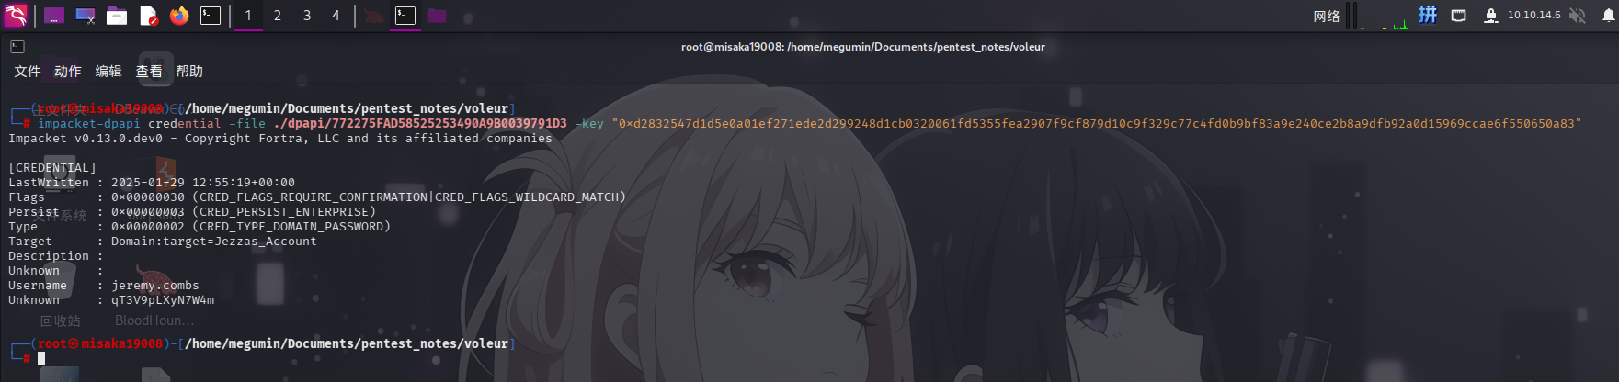
Task: Open the file manager folder icon
Action: pyautogui.click(x=117, y=16)
